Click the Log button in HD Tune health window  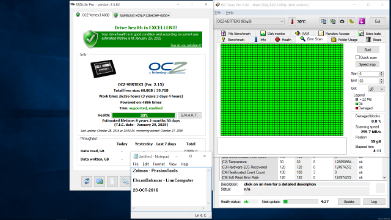374,202
